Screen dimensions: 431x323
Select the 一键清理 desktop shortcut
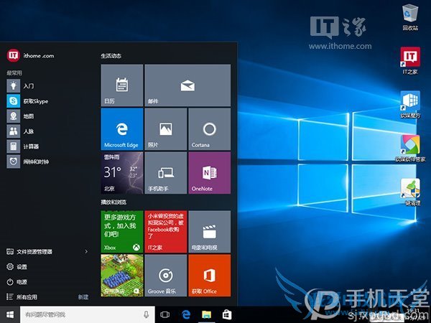410,192
